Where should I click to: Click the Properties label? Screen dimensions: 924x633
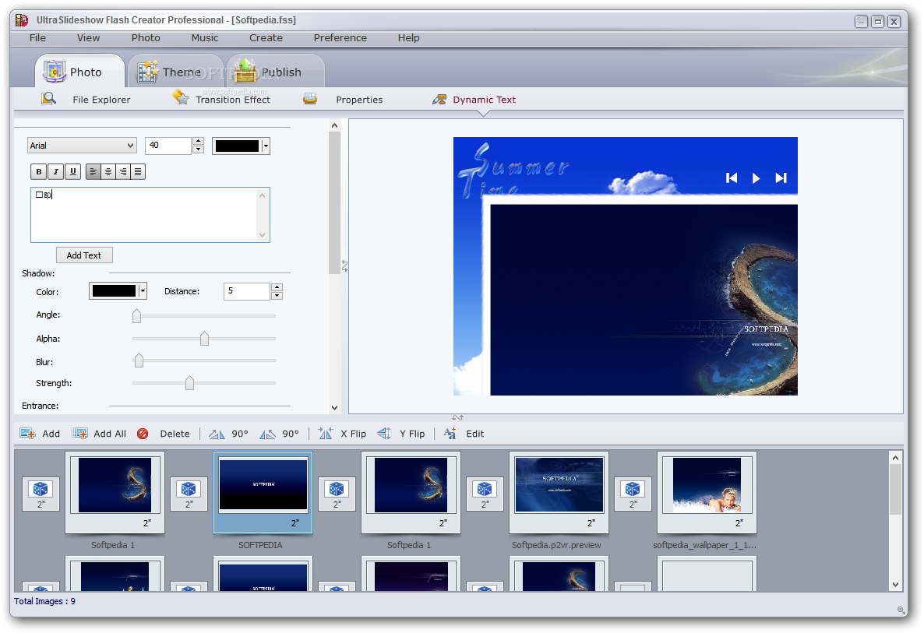click(x=359, y=100)
